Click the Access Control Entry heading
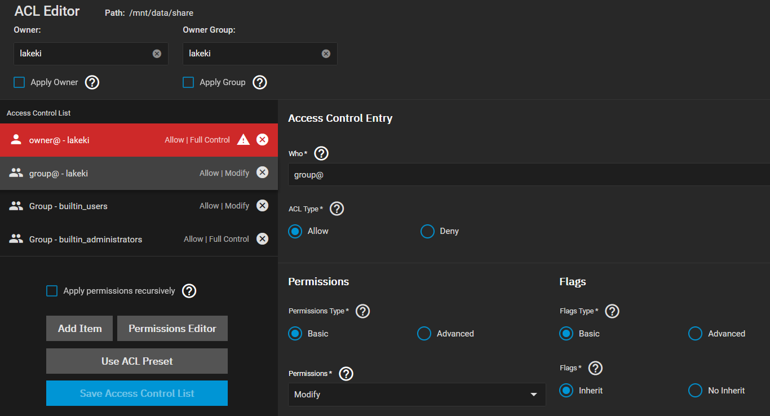Viewport: 770px width, 416px height. [340, 118]
